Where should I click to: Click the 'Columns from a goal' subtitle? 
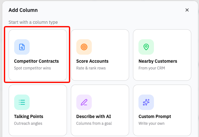94,123
